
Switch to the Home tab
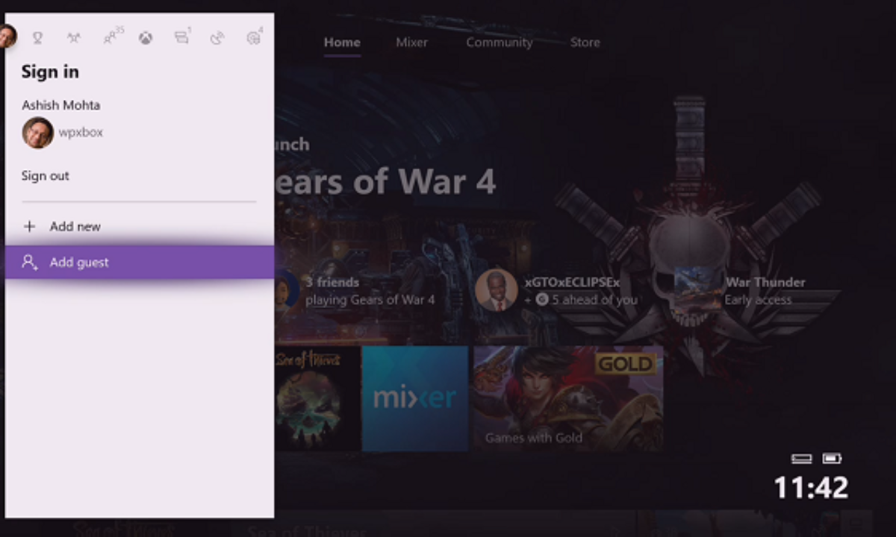click(342, 43)
